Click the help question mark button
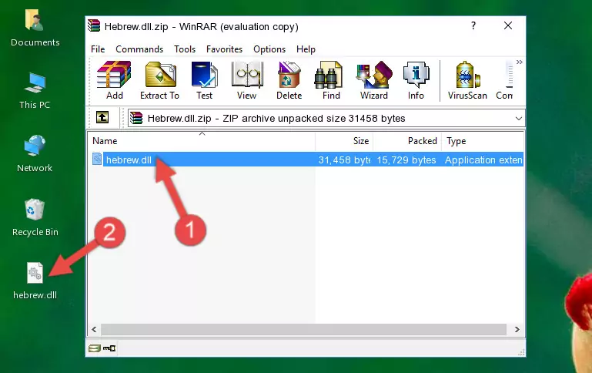This screenshot has width=592, height=373. (473, 25)
